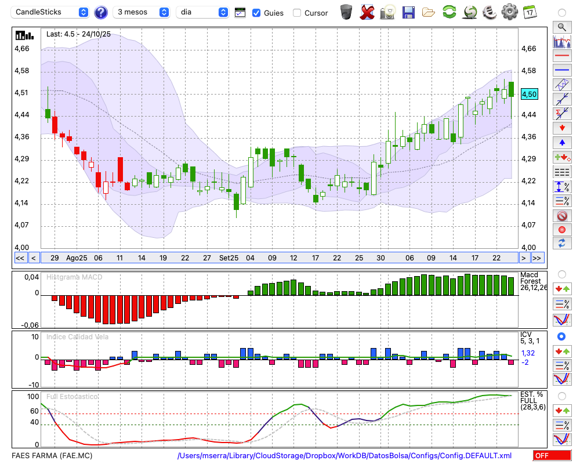Click the red X delete icon

[x=367, y=12]
